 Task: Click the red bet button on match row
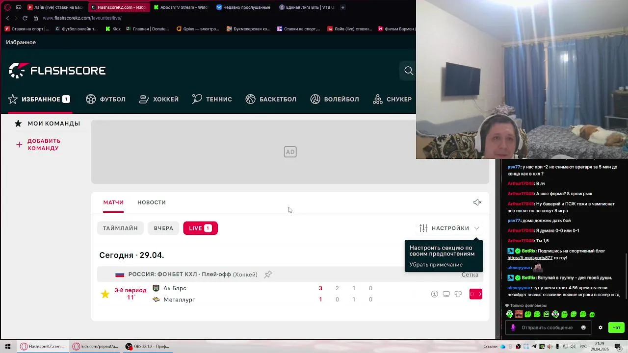tap(475, 294)
